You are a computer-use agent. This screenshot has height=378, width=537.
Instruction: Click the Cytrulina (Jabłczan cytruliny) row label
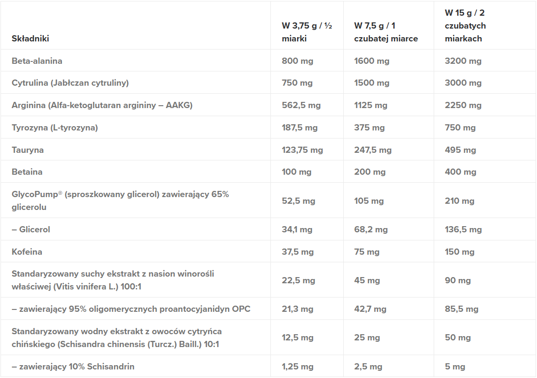pos(70,83)
